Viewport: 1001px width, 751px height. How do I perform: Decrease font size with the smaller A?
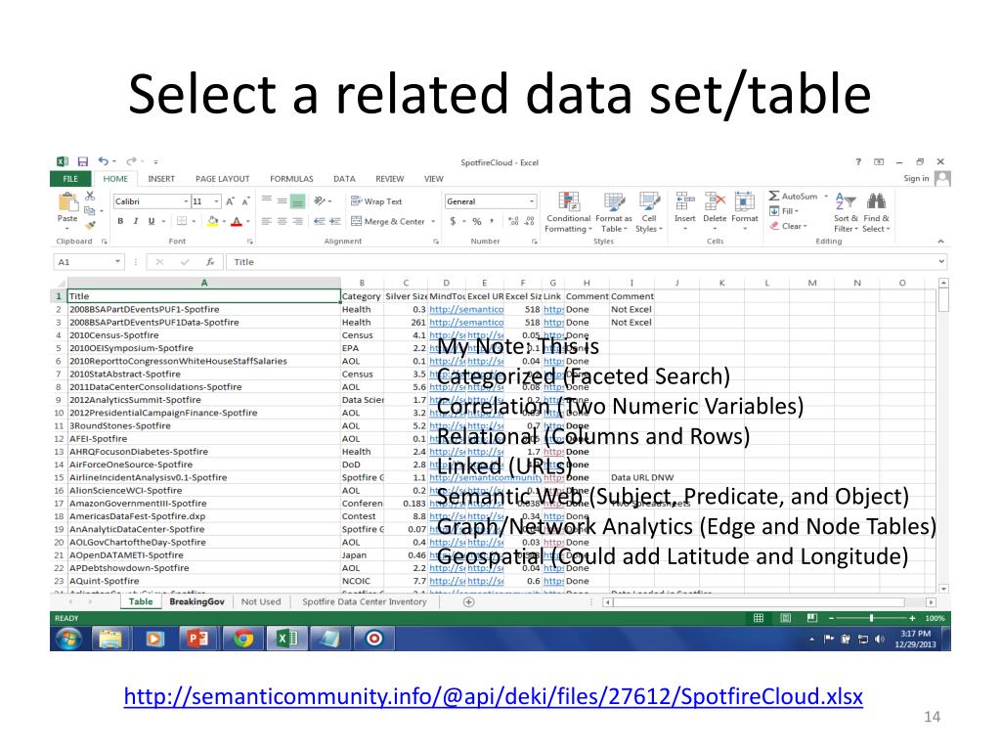pos(245,201)
